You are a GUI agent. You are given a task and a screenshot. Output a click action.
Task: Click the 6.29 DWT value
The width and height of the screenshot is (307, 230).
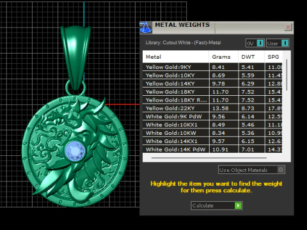click(x=248, y=84)
